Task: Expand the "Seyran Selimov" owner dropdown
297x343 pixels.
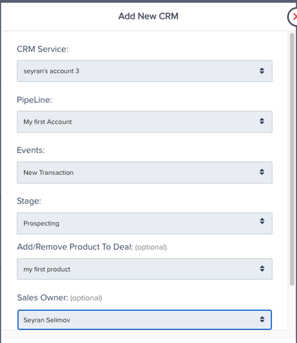Action: [144, 320]
